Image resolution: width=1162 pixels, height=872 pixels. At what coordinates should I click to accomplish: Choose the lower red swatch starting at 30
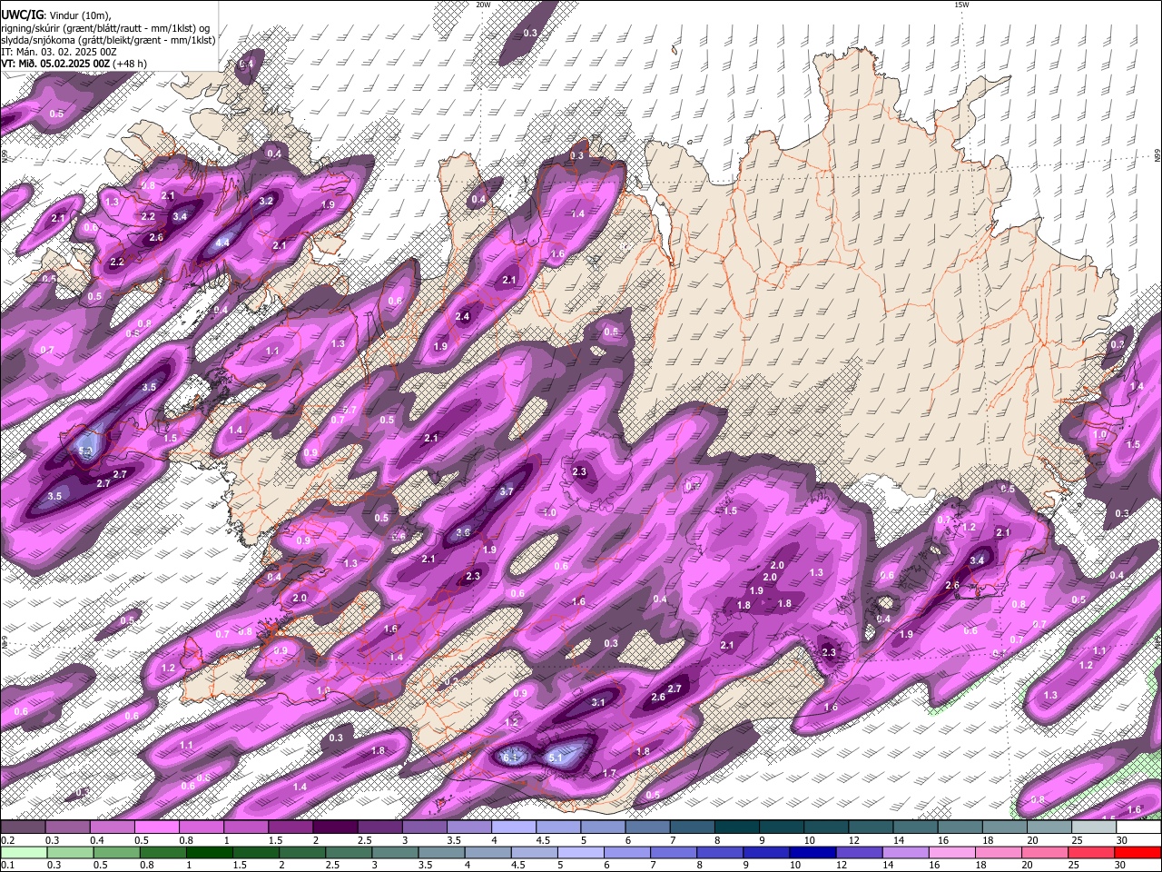[1137, 853]
